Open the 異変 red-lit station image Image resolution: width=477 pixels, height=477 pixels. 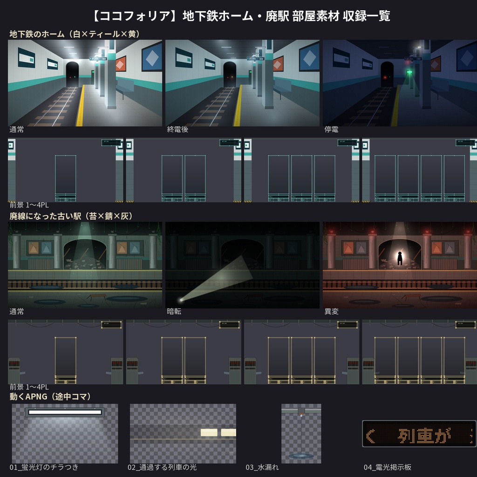400,265
